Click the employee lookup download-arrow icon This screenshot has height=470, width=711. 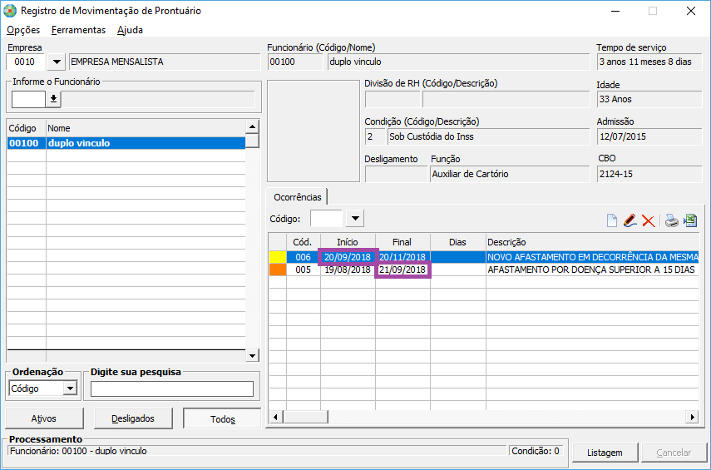(53, 99)
